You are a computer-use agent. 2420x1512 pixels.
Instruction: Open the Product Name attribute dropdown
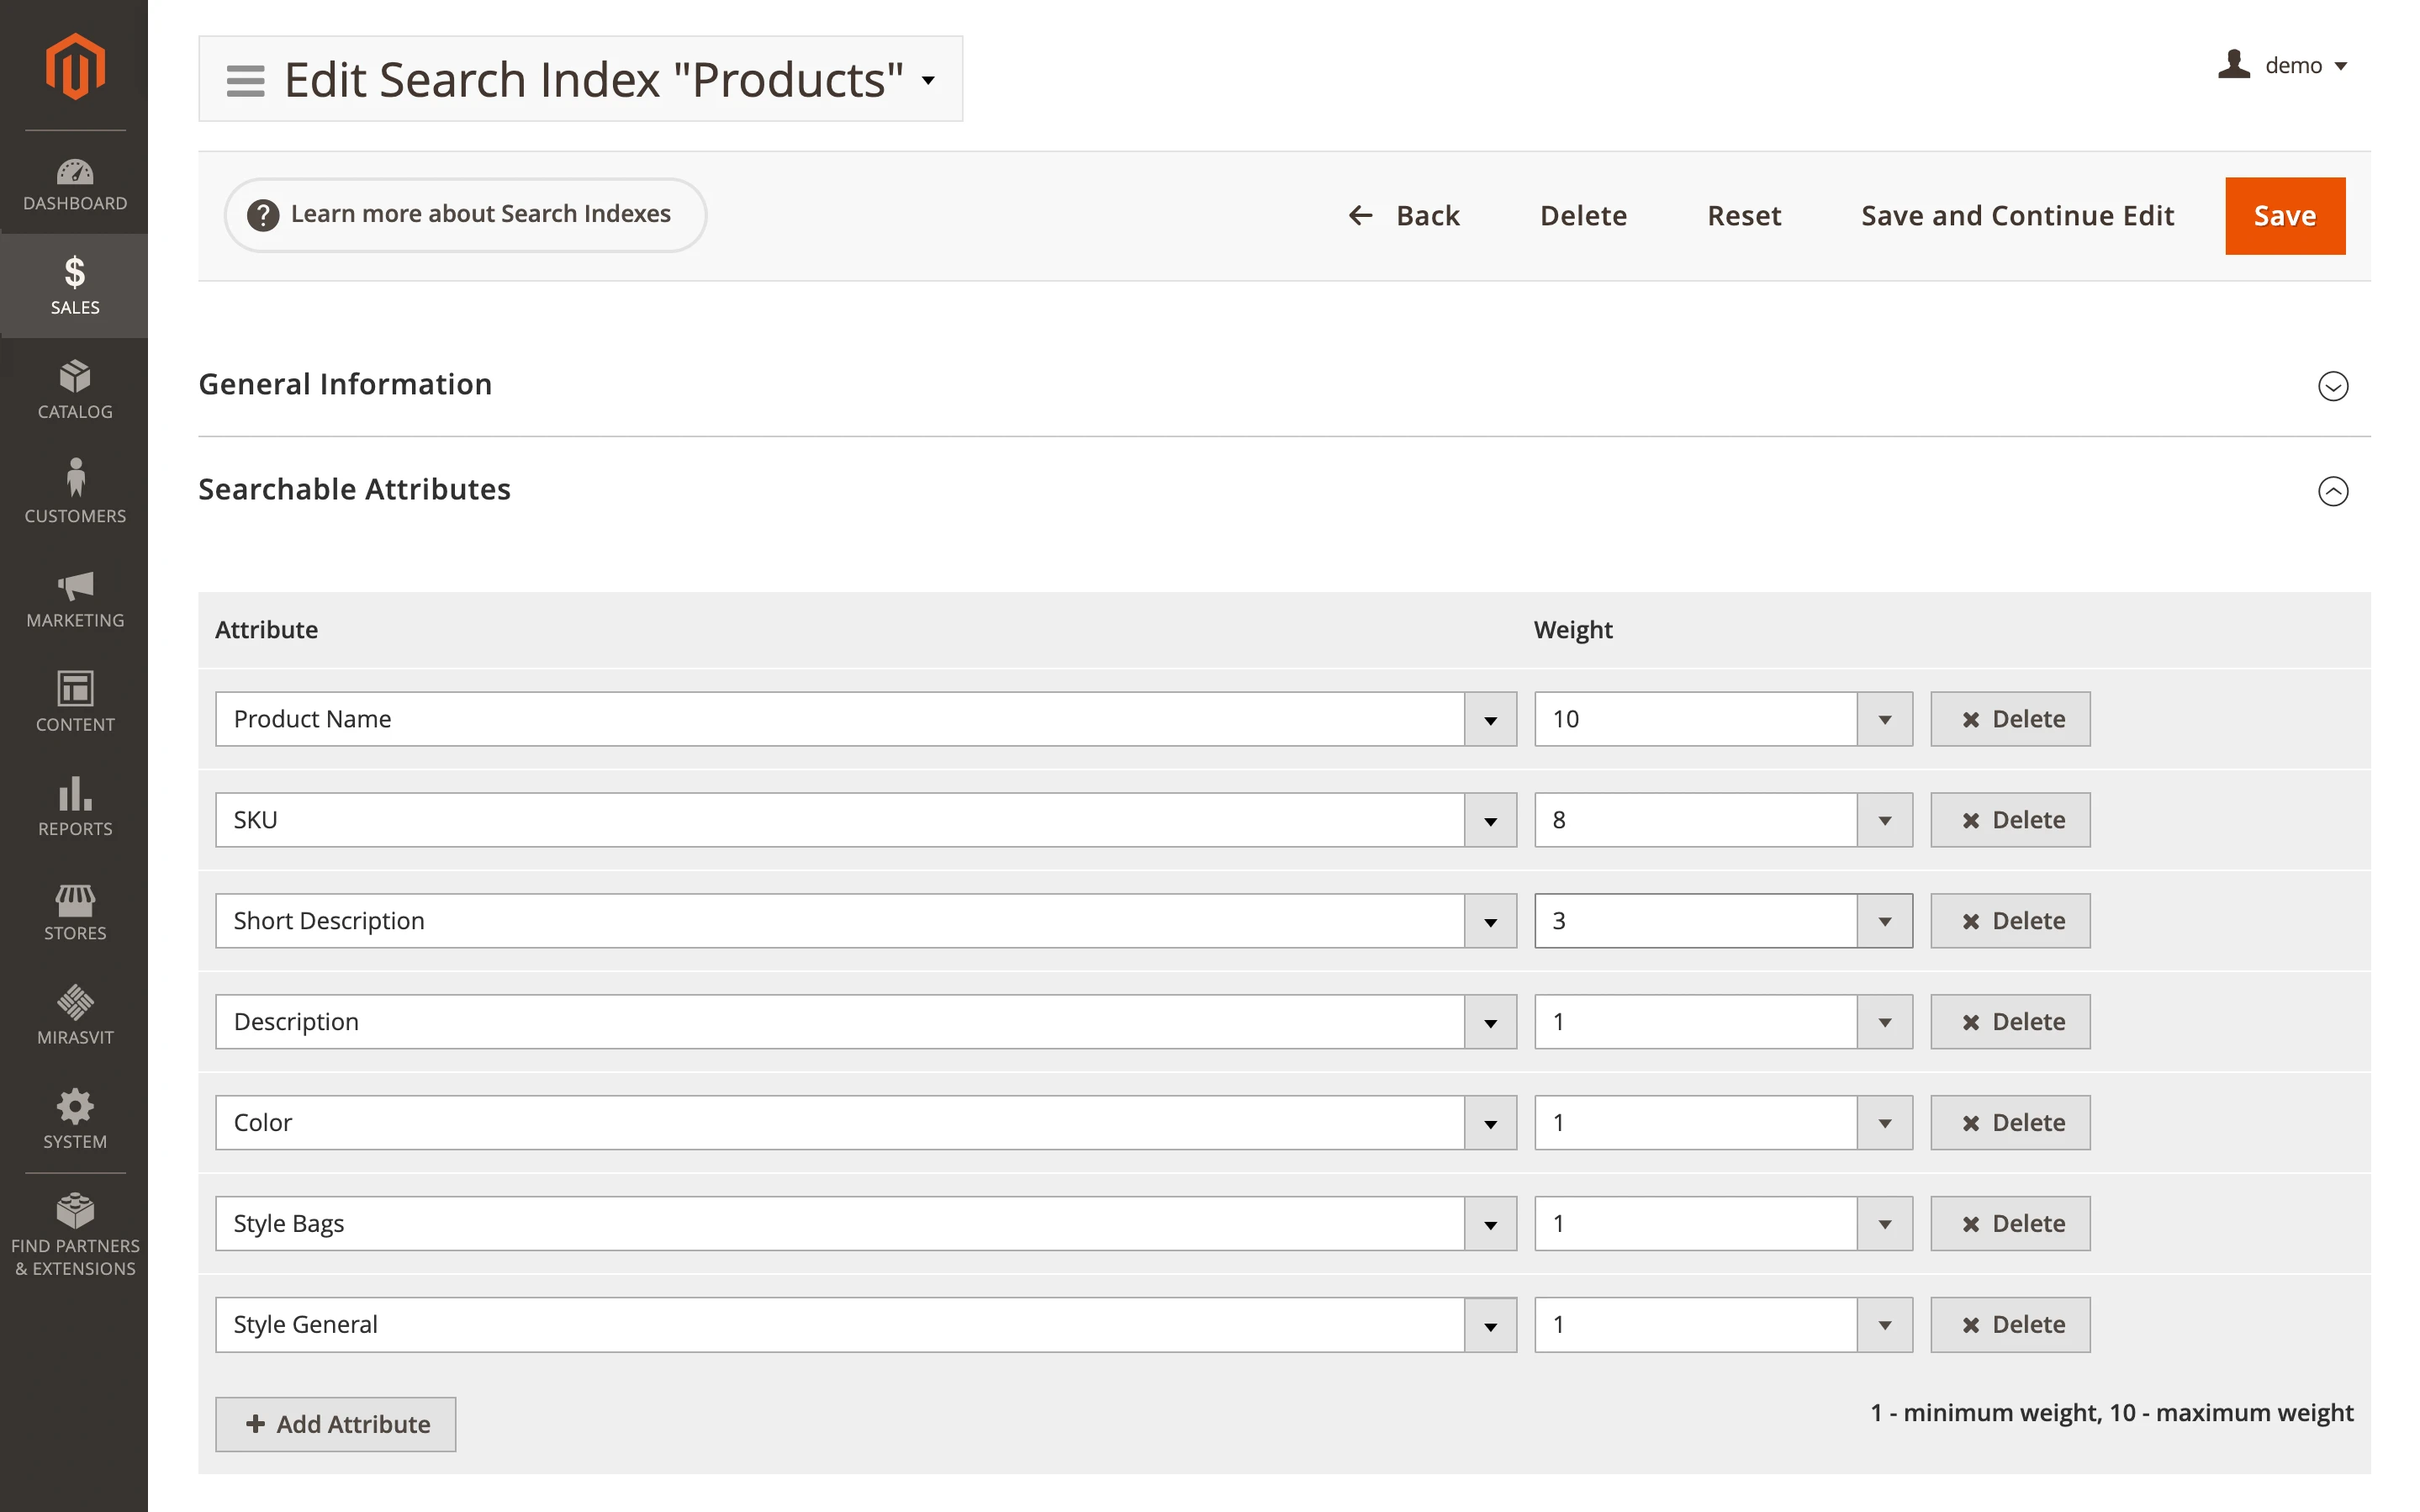[x=1490, y=718]
